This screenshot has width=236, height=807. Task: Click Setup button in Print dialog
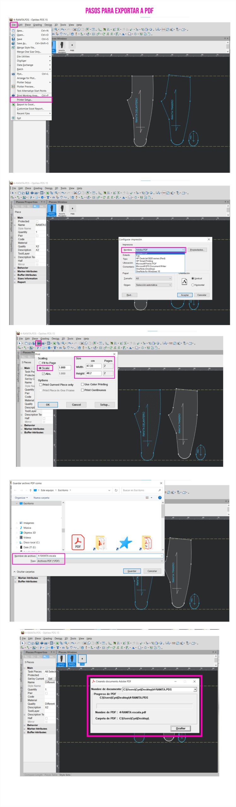105,404
